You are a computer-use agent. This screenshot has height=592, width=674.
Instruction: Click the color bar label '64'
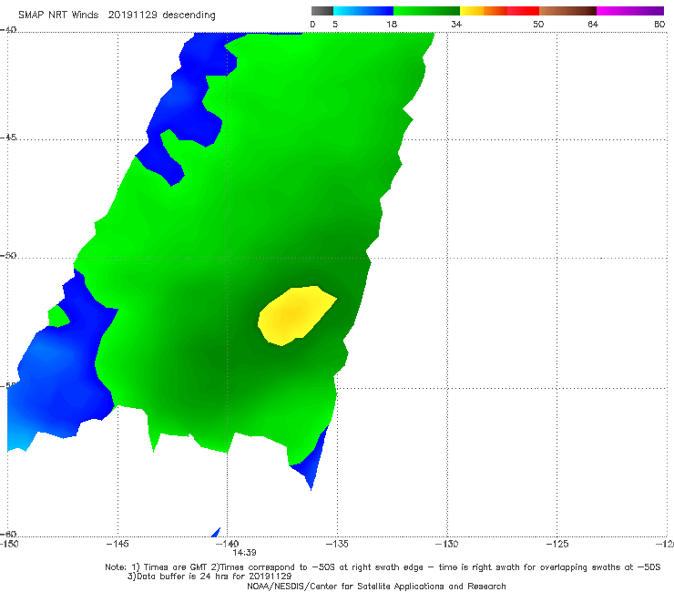pyautogui.click(x=593, y=24)
